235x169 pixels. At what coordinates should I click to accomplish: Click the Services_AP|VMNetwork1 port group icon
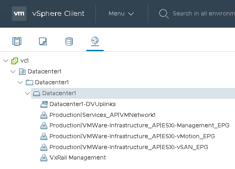[44, 115]
